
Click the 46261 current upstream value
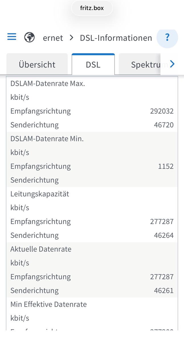164,291
